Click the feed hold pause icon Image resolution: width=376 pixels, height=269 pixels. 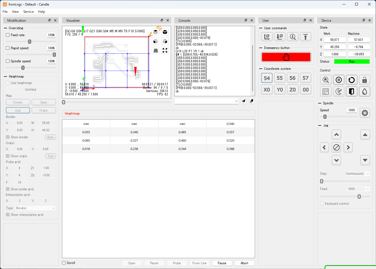pyautogui.click(x=339, y=80)
